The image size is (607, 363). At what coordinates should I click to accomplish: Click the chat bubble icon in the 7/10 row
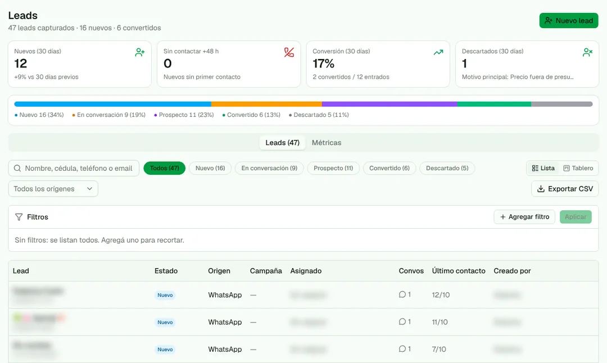click(402, 349)
